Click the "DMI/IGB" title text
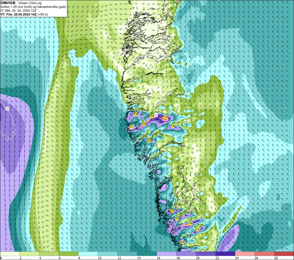The height and width of the screenshot is (260, 294). click(x=8, y=3)
